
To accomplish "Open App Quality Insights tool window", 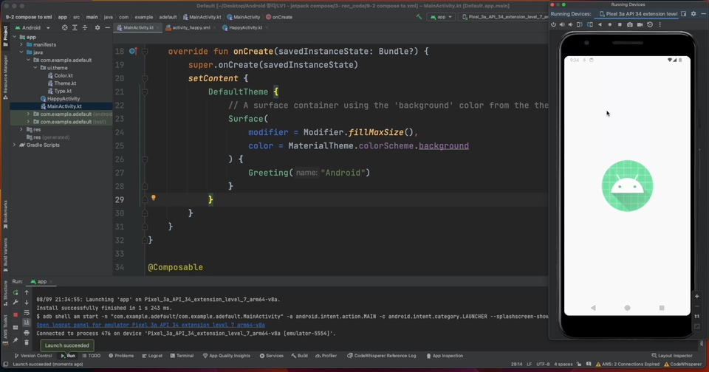I will 227,356.
